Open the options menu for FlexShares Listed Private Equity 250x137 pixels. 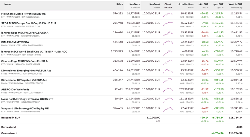point(247,14)
